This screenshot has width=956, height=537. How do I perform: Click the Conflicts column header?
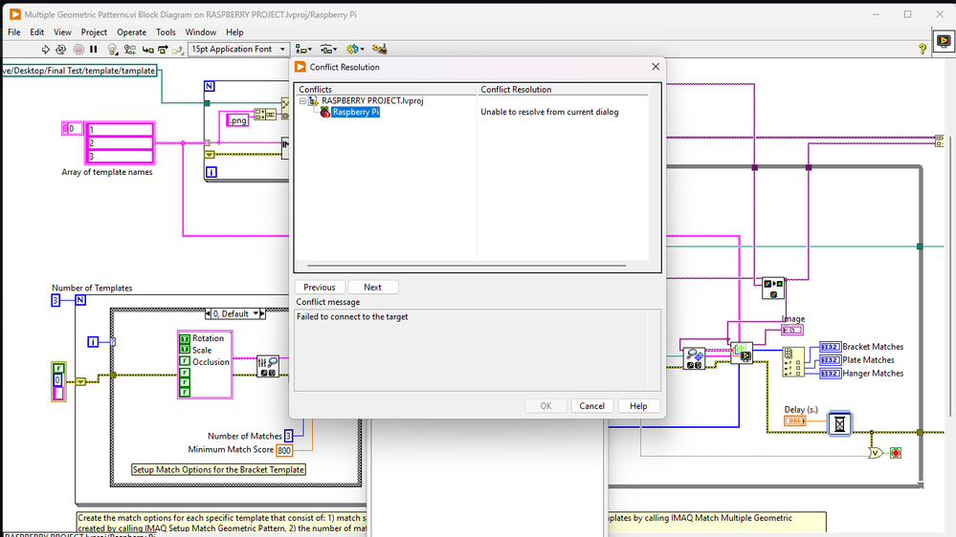[386, 90]
